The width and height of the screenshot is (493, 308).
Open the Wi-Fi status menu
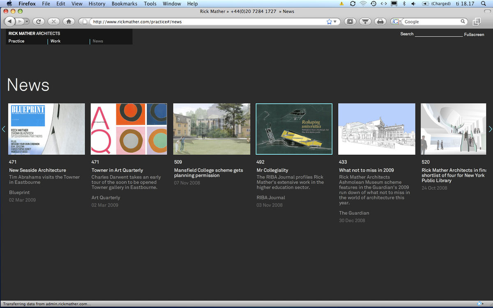coord(363,4)
